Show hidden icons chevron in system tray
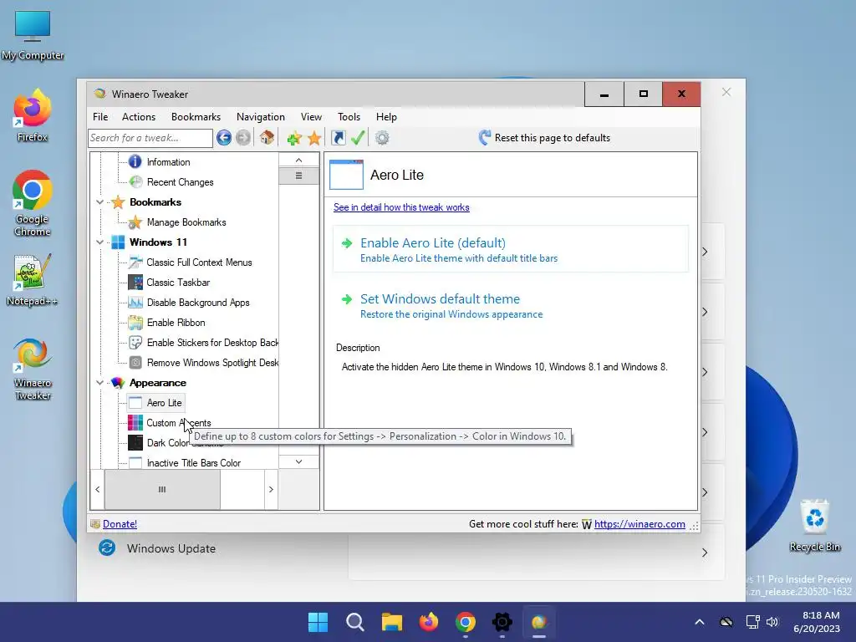The width and height of the screenshot is (856, 642). [x=700, y=622]
